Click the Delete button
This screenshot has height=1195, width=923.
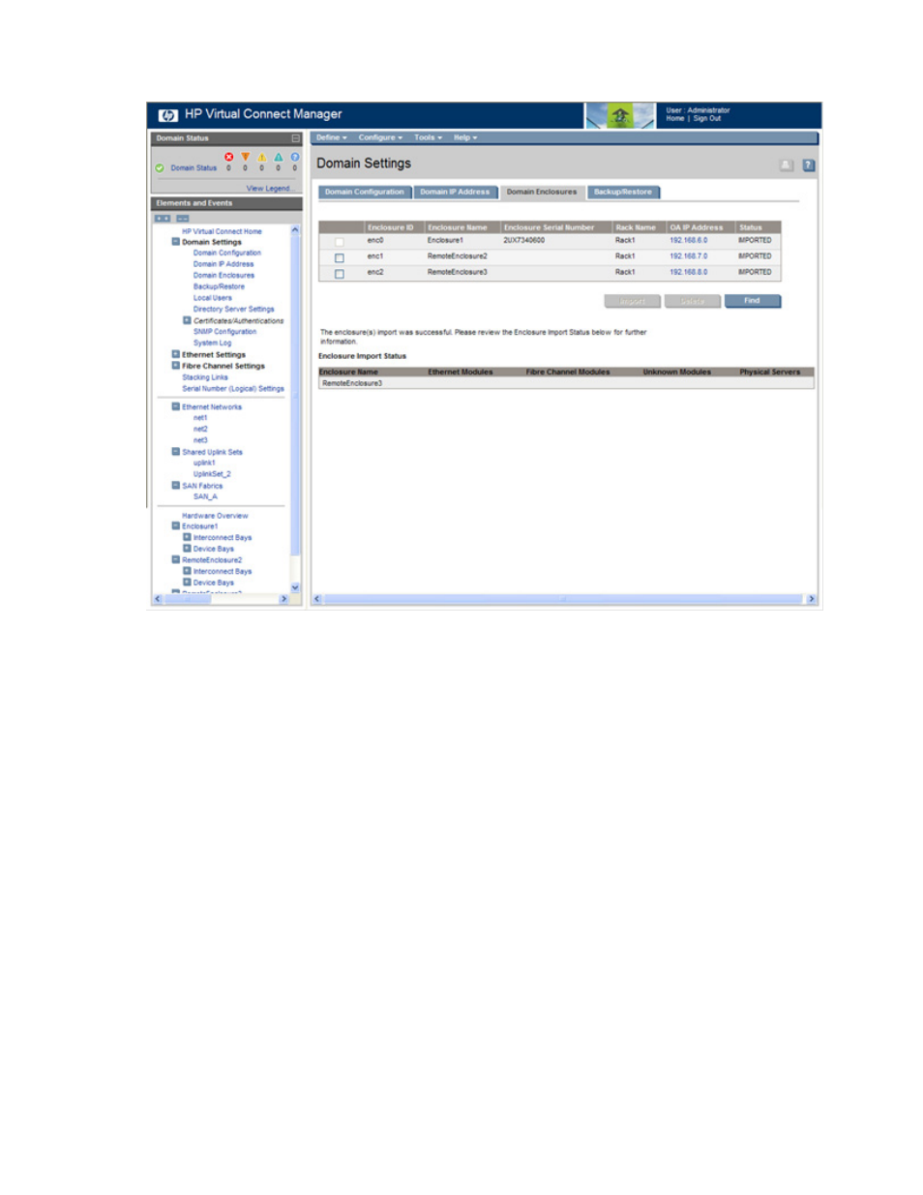click(x=692, y=301)
